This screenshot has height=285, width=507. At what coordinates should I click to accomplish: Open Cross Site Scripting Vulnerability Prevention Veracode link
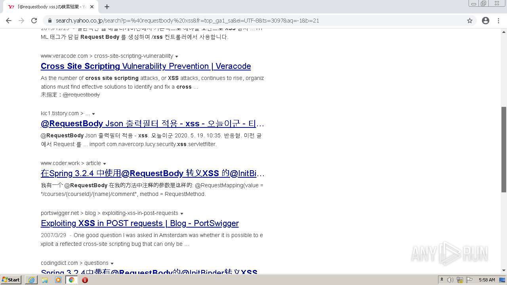(146, 66)
